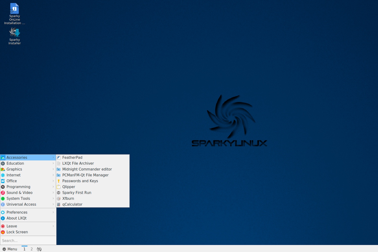Expand the Leave submenu arrow
The image size is (378, 252).
point(53,226)
